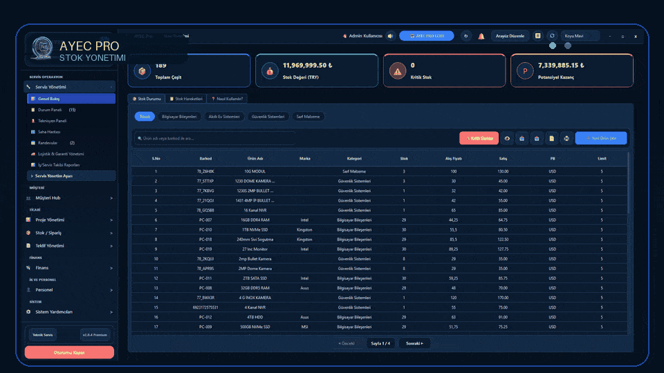Click the second blue box icon in stock toolbar
This screenshot has height=373, width=664.
[x=537, y=138]
